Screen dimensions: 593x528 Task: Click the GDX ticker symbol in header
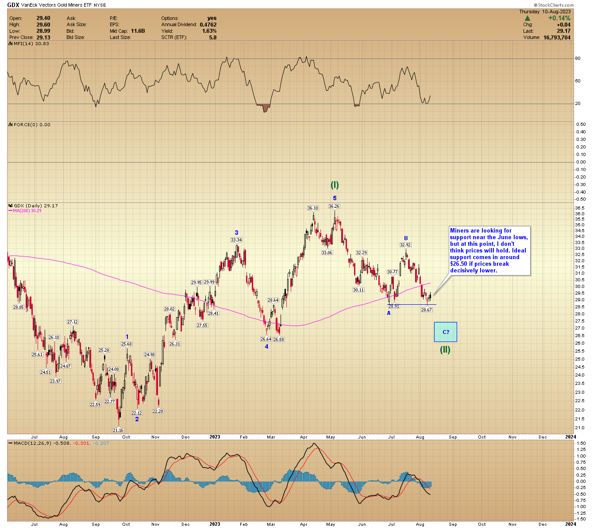tap(13, 6)
